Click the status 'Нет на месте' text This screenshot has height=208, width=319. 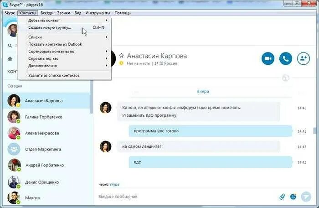138,63
